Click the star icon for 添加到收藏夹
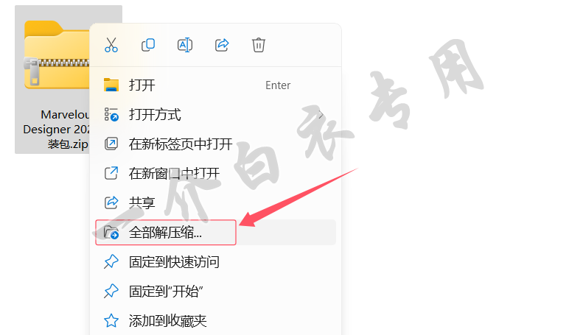 (111, 320)
